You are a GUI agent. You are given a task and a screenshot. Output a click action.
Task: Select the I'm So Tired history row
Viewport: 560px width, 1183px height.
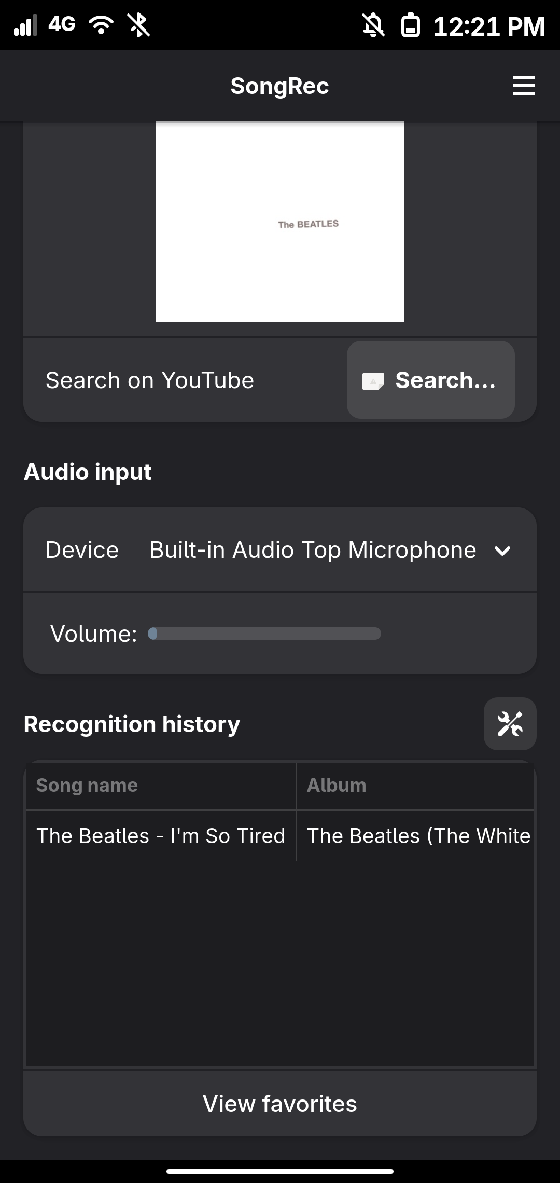161,836
